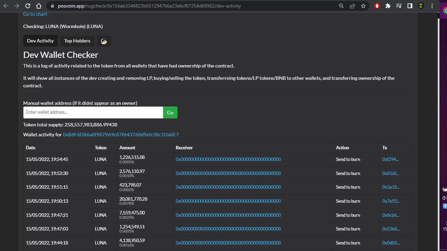
Task: Select the amount 2,576,110.97
Action: [132, 171]
